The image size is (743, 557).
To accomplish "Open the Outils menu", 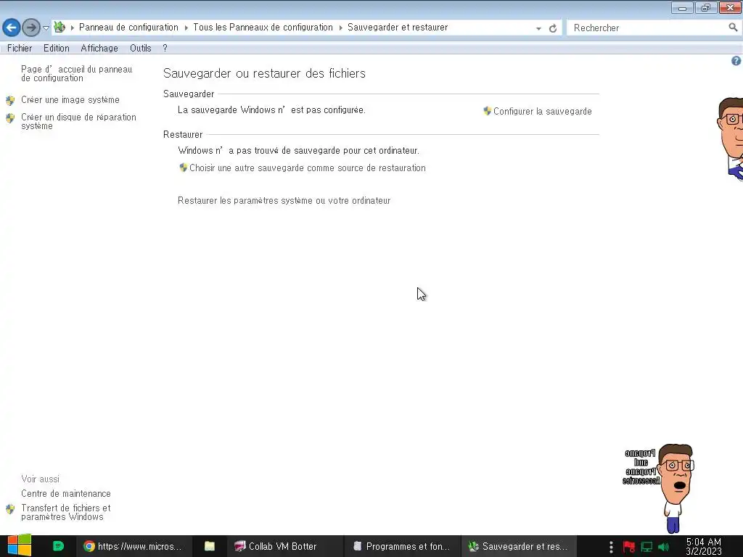I will coord(140,49).
